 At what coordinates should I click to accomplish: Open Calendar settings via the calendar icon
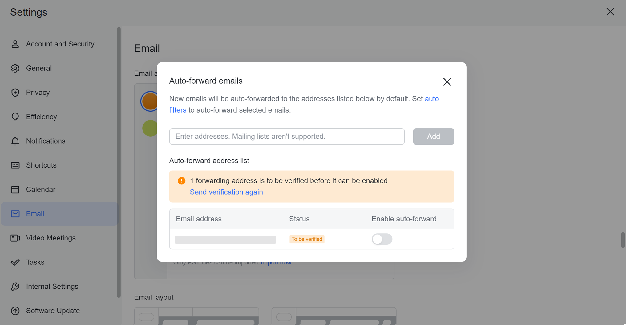[15, 189]
